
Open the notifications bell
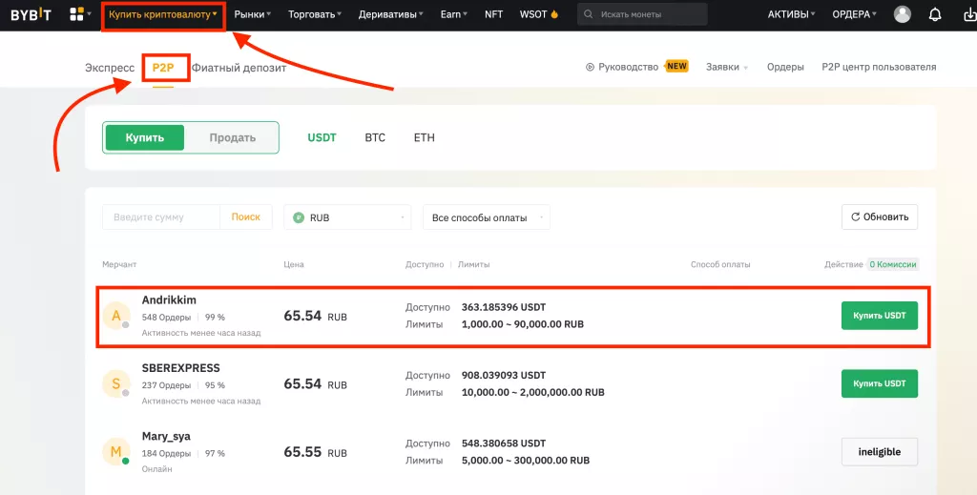[934, 14]
